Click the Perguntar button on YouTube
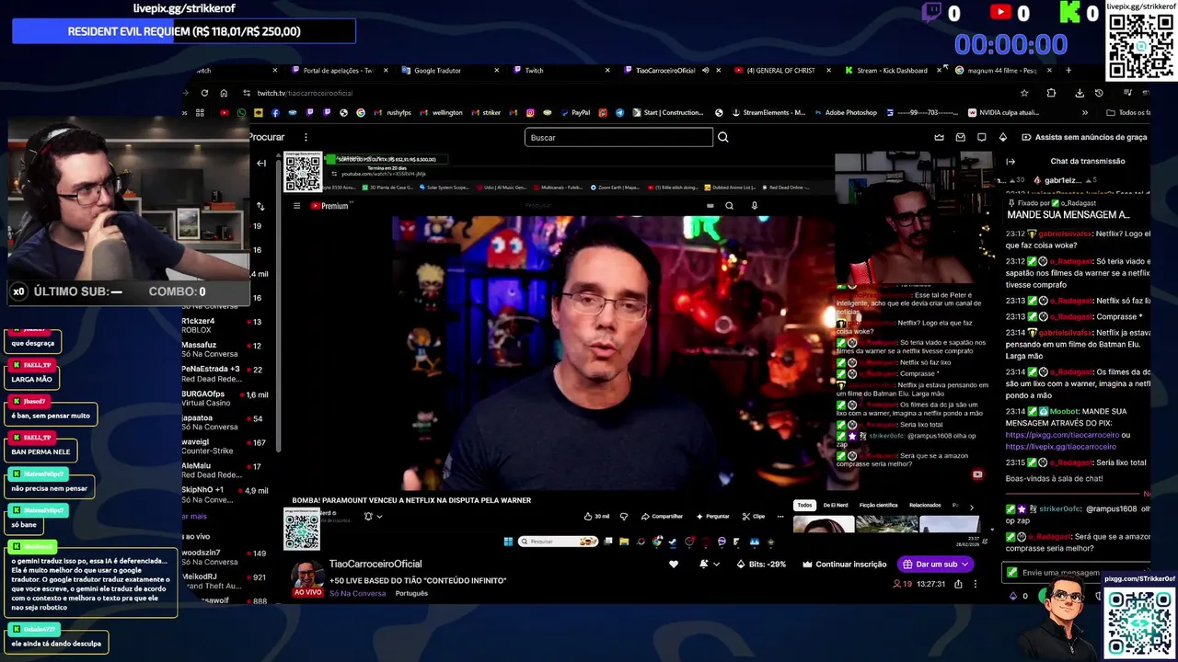Image resolution: width=1178 pixels, height=662 pixels. point(712,516)
